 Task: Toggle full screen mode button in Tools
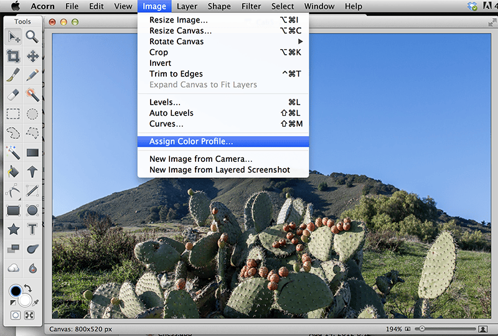29,315
